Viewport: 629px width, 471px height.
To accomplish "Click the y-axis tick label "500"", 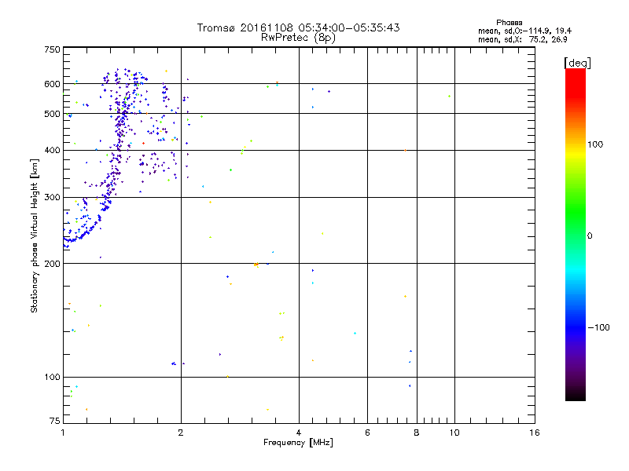I will click(52, 114).
